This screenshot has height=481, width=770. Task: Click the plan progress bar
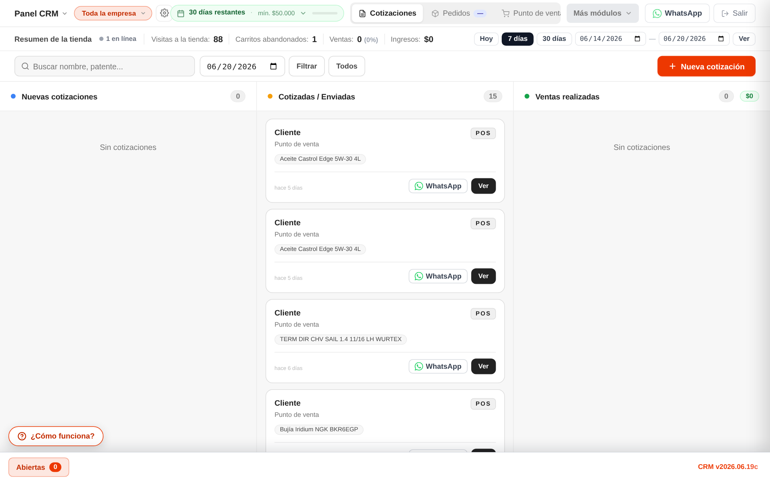[x=324, y=13]
